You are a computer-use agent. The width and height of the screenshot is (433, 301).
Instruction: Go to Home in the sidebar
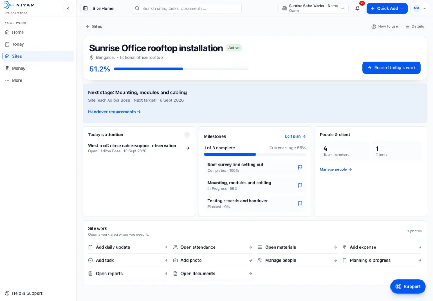coord(38,32)
